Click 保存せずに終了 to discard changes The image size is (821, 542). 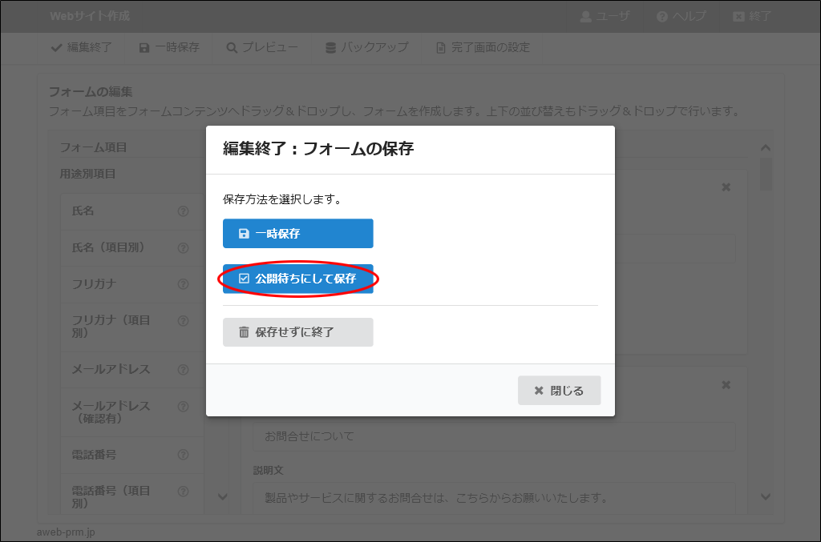tap(297, 332)
